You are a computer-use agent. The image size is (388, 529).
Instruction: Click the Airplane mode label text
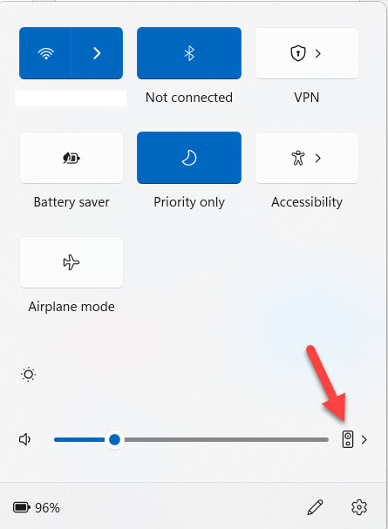(x=71, y=307)
